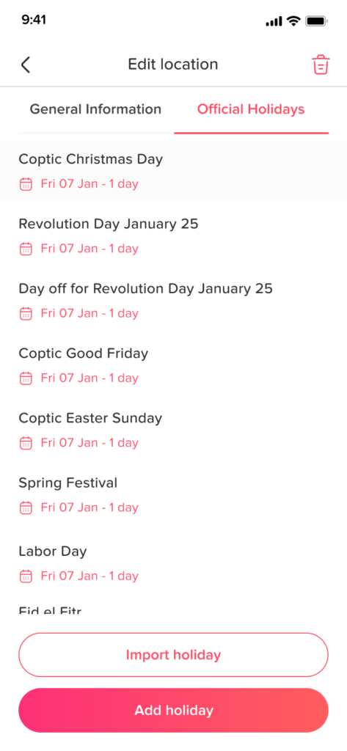Switch to General Information tab
This screenshot has width=347, height=751.
(95, 109)
